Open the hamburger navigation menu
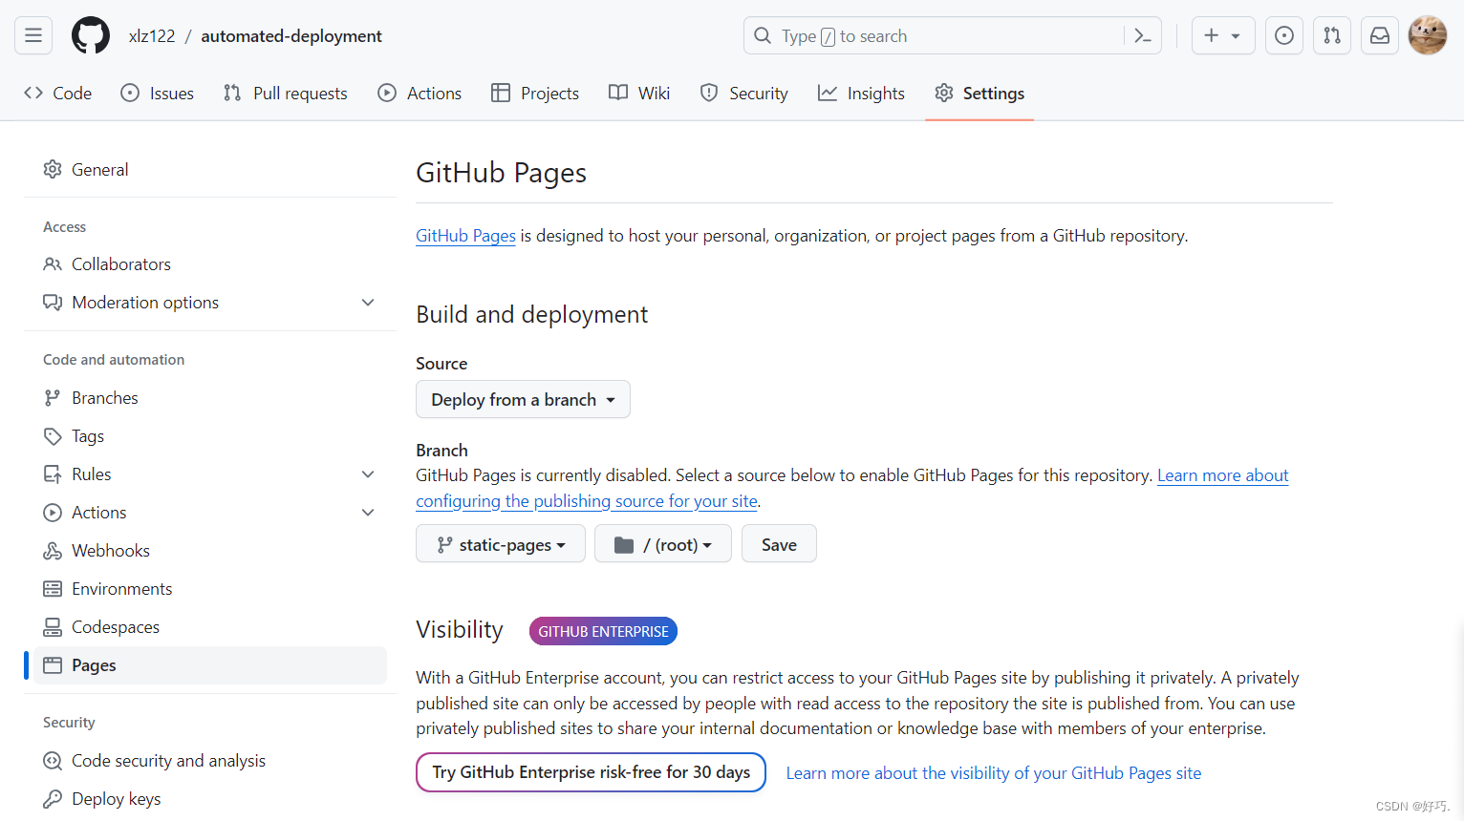 (x=33, y=35)
